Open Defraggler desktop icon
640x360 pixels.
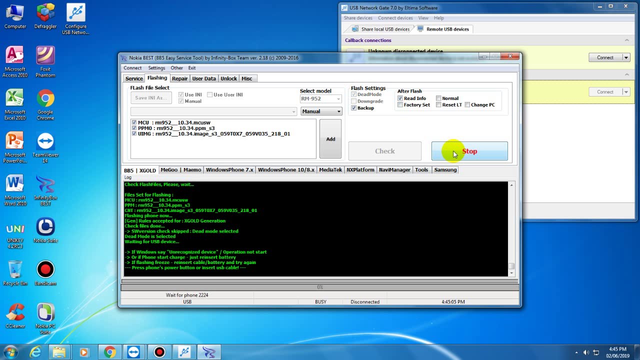coord(45,16)
